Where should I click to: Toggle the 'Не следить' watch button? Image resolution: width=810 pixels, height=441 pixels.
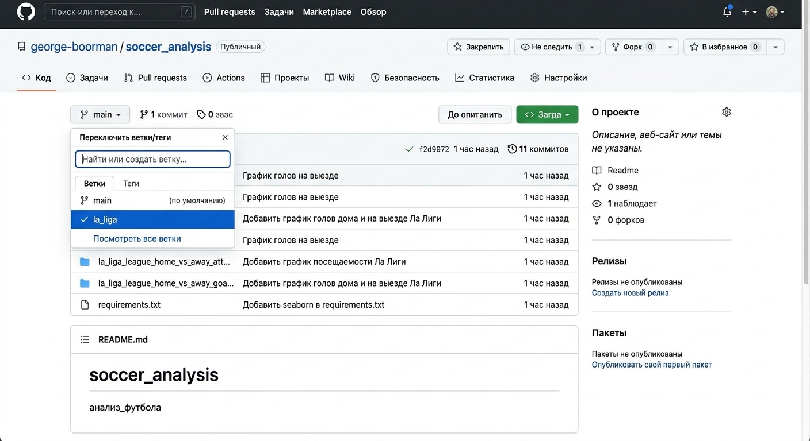point(551,47)
